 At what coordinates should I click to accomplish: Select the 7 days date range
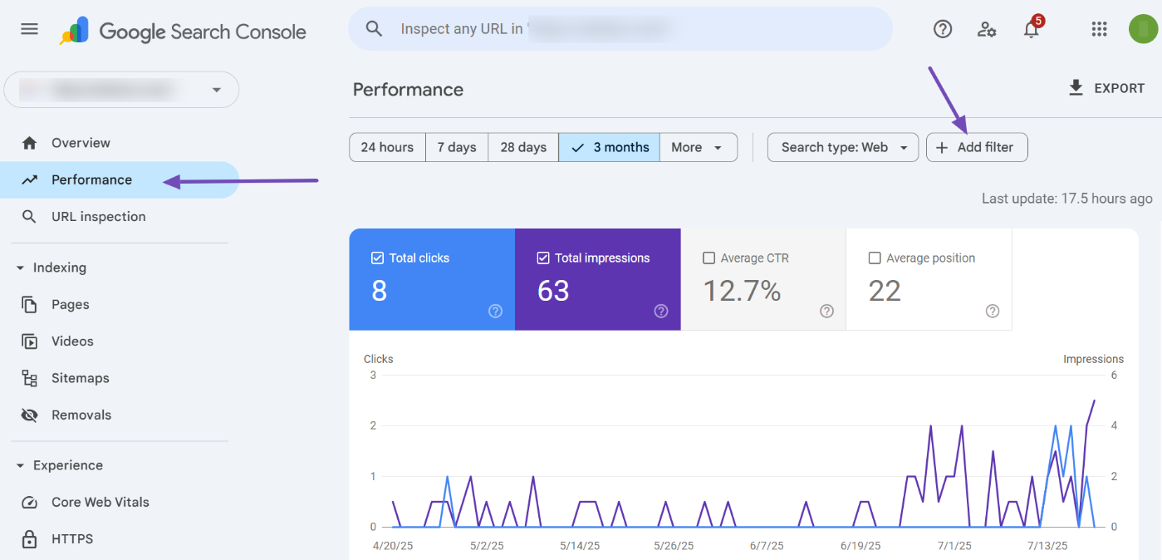point(457,147)
